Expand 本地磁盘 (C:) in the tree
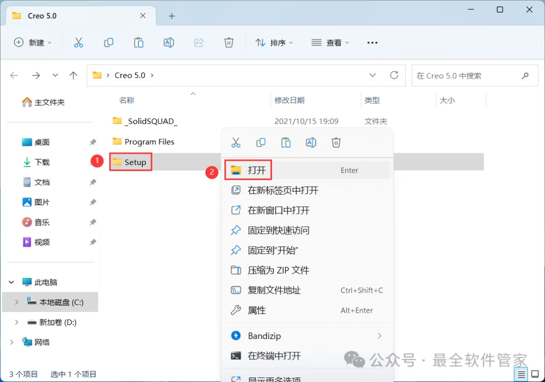The width and height of the screenshot is (545, 382). (16, 302)
